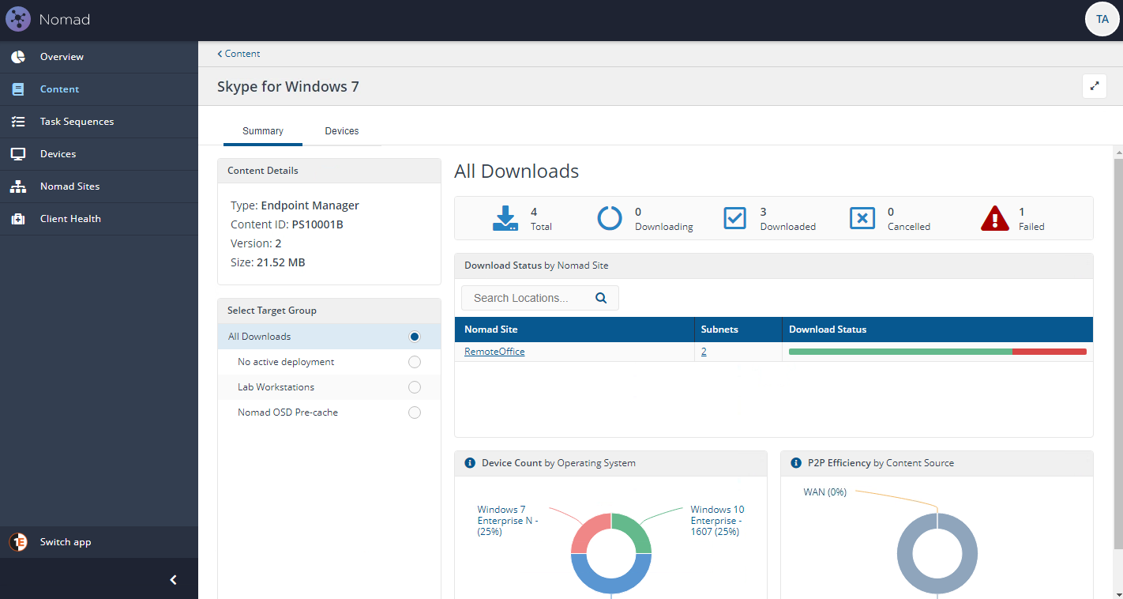Select the No active deployment radio button
Screen dimensions: 1123x599
point(415,362)
